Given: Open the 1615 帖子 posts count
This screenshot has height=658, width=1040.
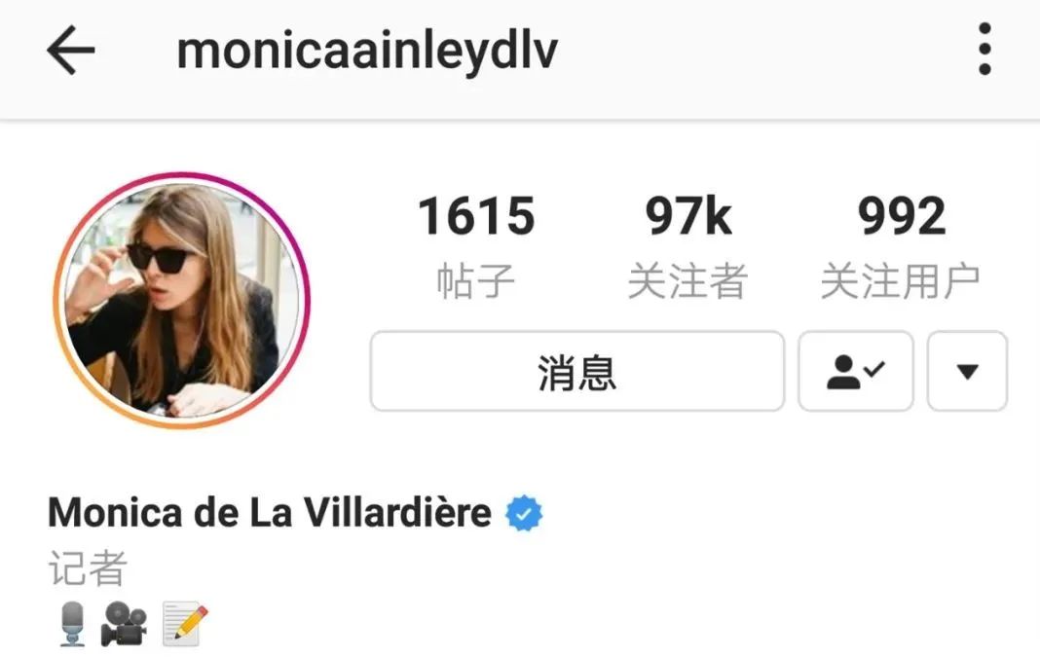Looking at the screenshot, I should pos(476,246).
